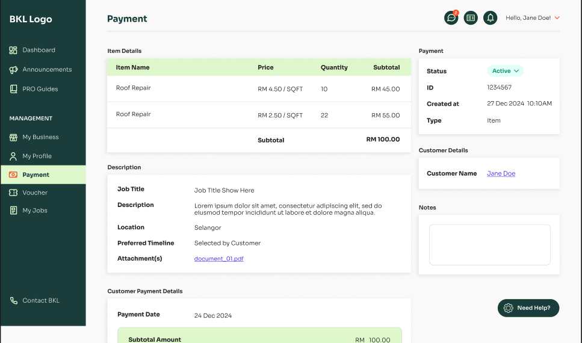Click the Voucher ticket icon
Image resolution: width=582 pixels, height=343 pixels.
pos(13,193)
